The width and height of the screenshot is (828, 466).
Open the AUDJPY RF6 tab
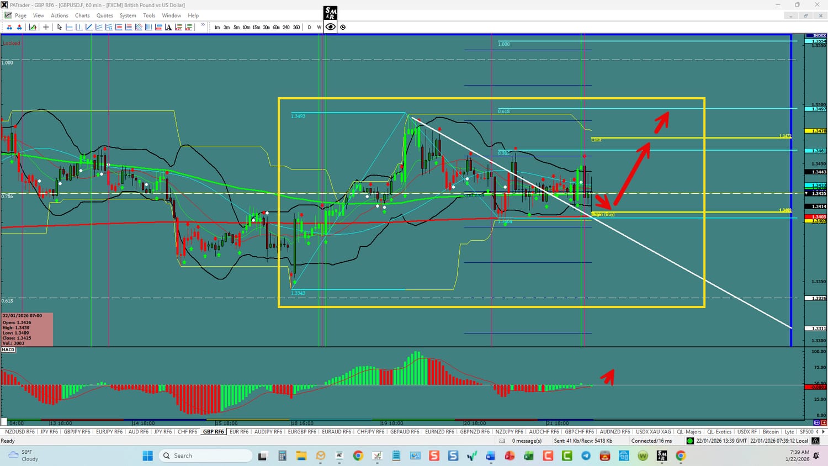point(268,432)
